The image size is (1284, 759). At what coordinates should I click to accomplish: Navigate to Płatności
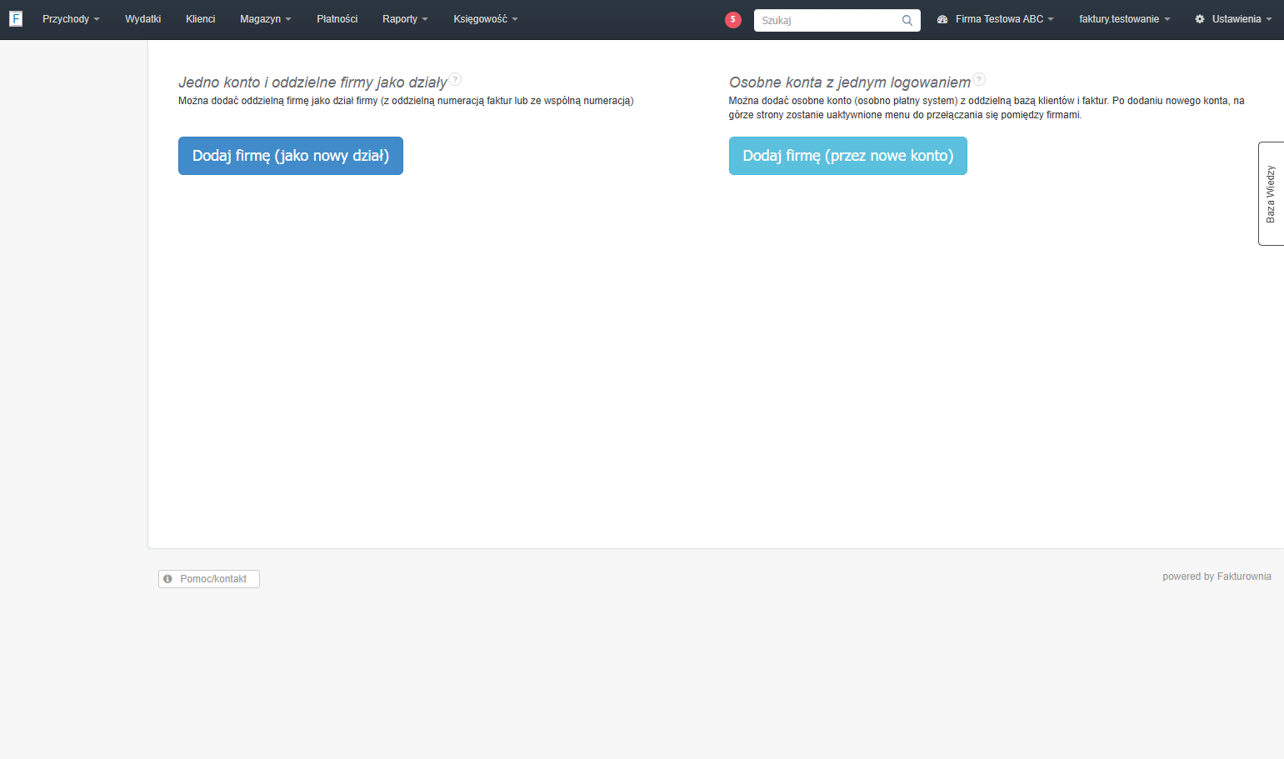[337, 19]
